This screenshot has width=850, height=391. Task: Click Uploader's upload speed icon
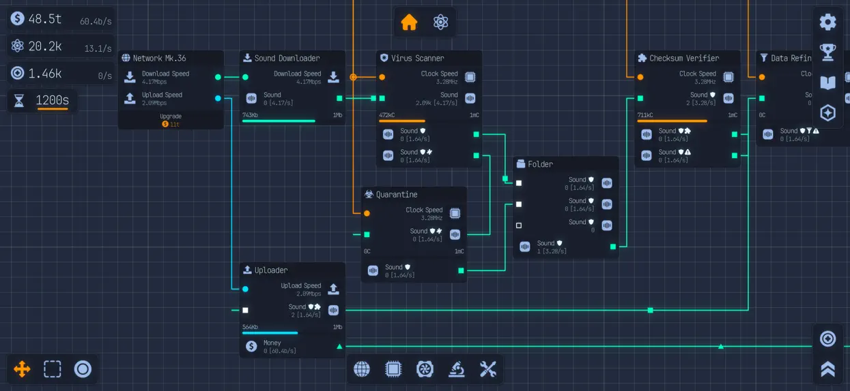[333, 289]
